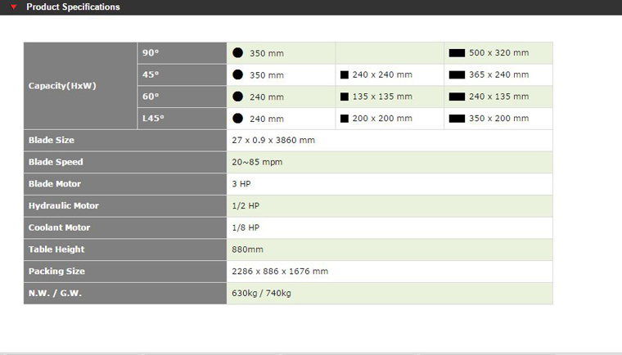The image size is (622, 355).
Task: Click the round bar icon in 60° row
Action: click(238, 97)
